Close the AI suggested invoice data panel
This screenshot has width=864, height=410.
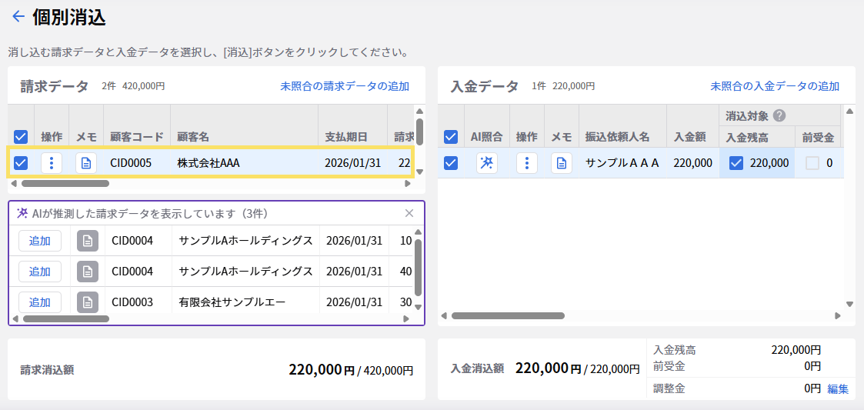pyautogui.click(x=409, y=213)
